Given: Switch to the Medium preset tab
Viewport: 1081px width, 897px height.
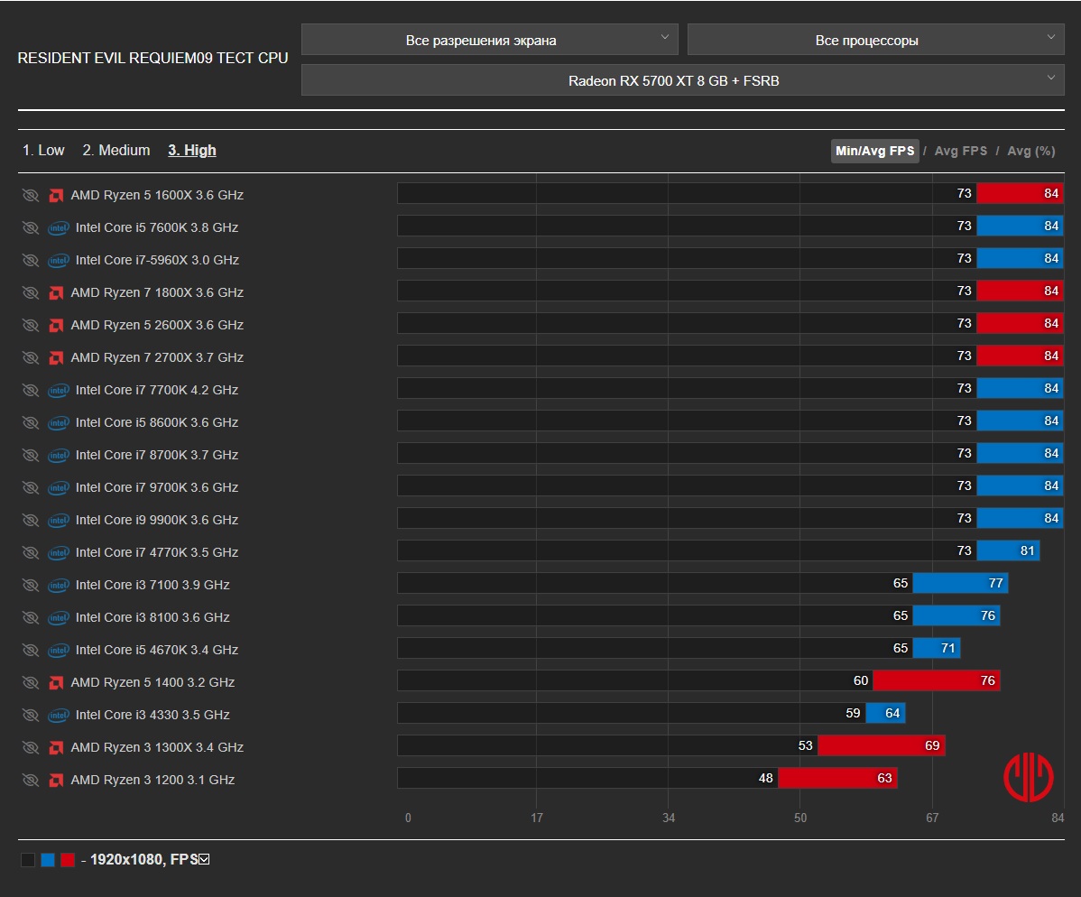Looking at the screenshot, I should (115, 151).
